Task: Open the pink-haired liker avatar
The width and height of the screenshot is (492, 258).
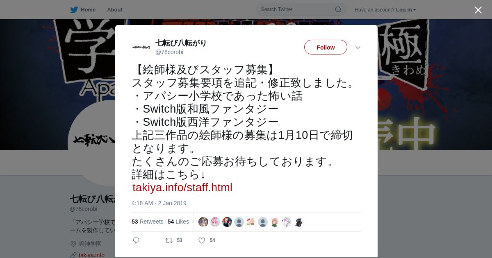Action: (215, 222)
